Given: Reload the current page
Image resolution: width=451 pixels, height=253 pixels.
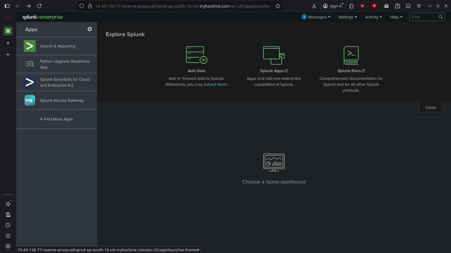Looking at the screenshot, I should [39, 6].
